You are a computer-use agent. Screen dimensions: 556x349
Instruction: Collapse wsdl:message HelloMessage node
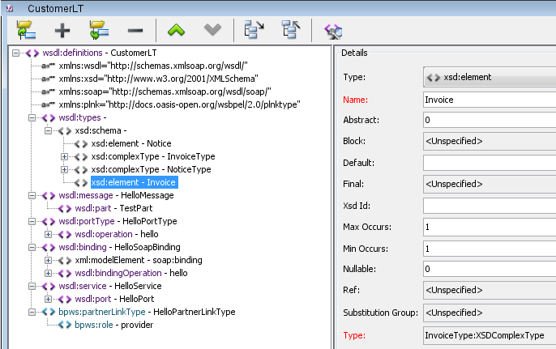[x=32, y=196]
